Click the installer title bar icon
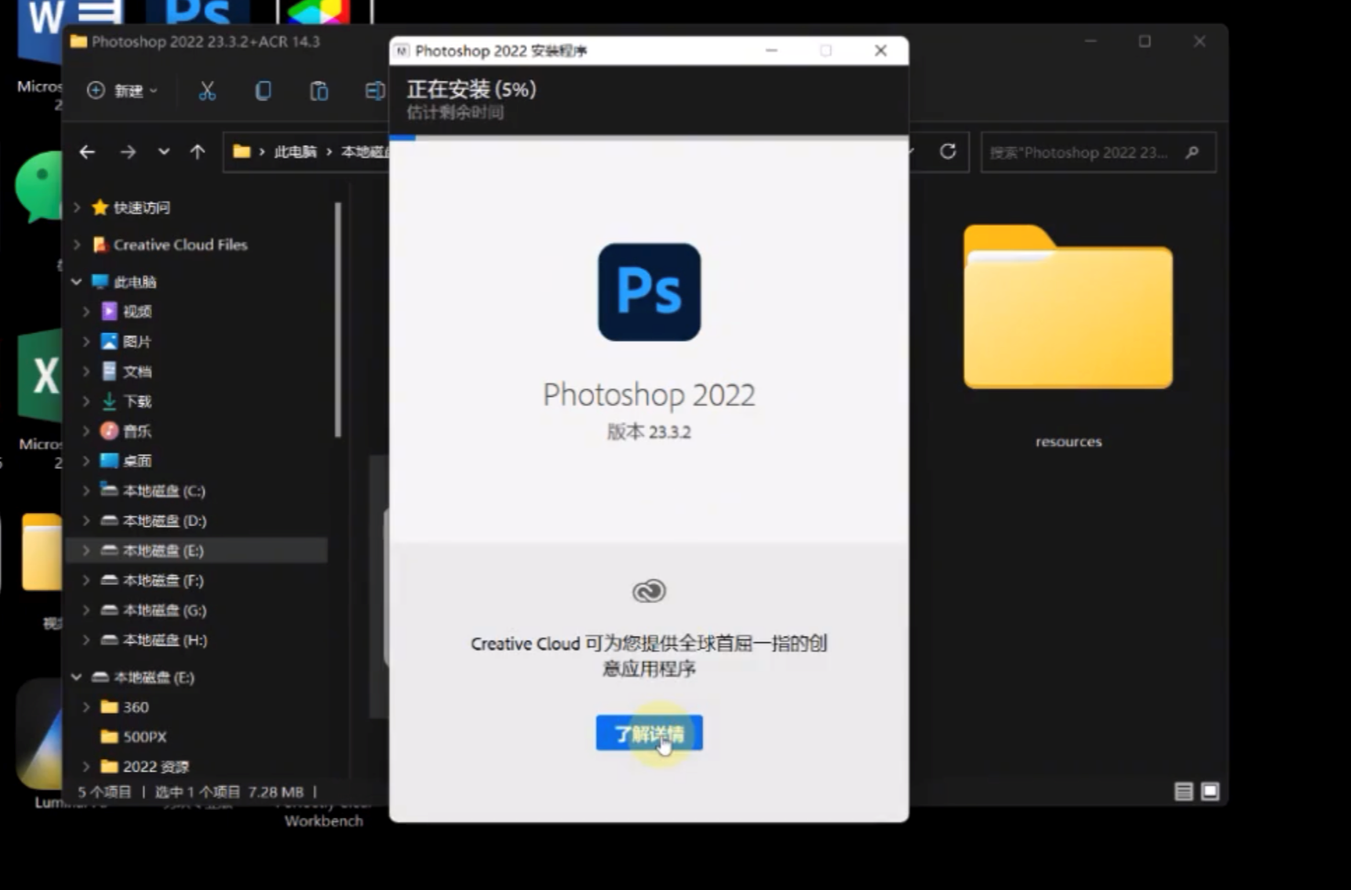The width and height of the screenshot is (1351, 890). tap(402, 51)
